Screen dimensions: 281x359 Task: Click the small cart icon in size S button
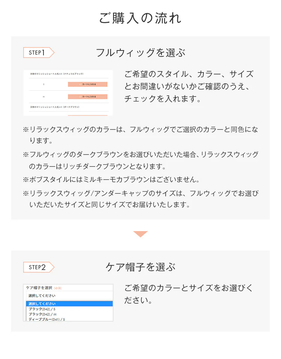(80, 85)
